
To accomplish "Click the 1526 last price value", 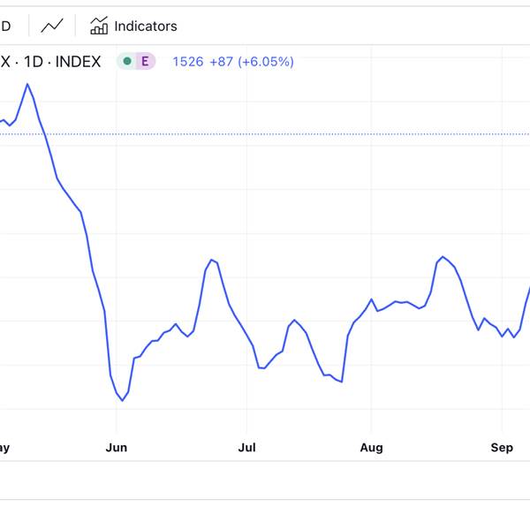I will pyautogui.click(x=188, y=62).
